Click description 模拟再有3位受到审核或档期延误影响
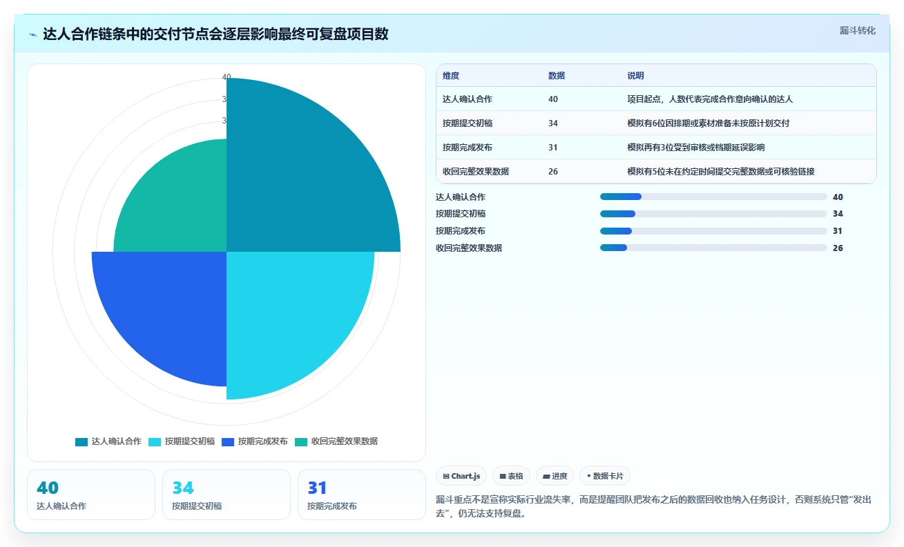The image size is (904, 547). (695, 148)
